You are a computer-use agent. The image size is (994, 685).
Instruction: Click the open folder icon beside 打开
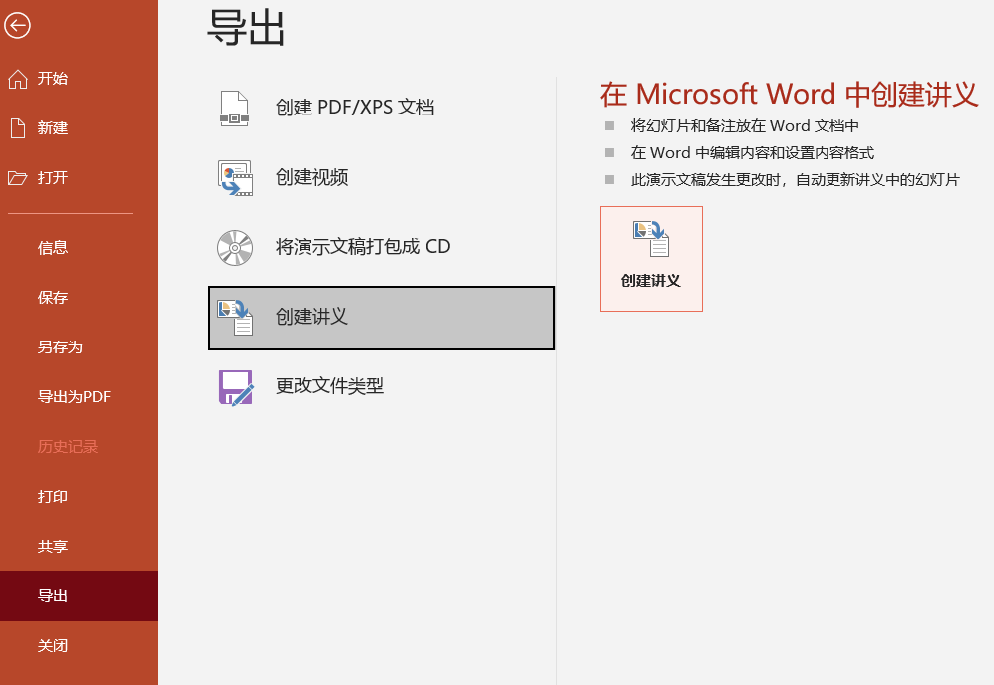(x=17, y=178)
